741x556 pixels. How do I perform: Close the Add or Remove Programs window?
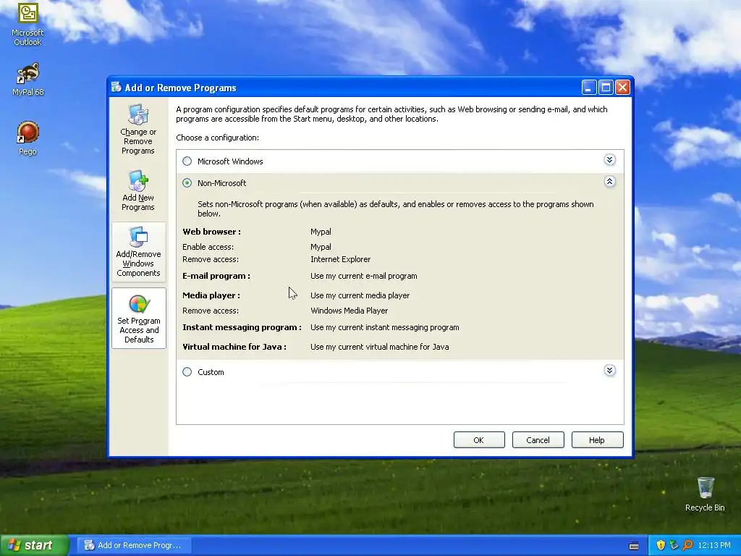coord(623,88)
